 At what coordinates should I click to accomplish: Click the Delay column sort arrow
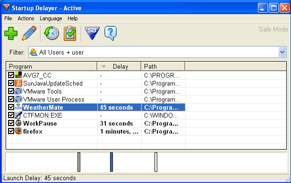[x=103, y=66]
